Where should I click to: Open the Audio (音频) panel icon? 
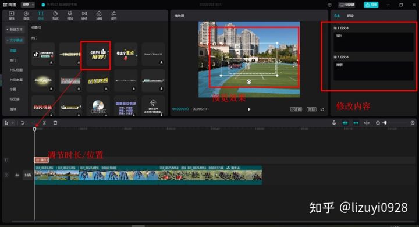tap(26, 16)
